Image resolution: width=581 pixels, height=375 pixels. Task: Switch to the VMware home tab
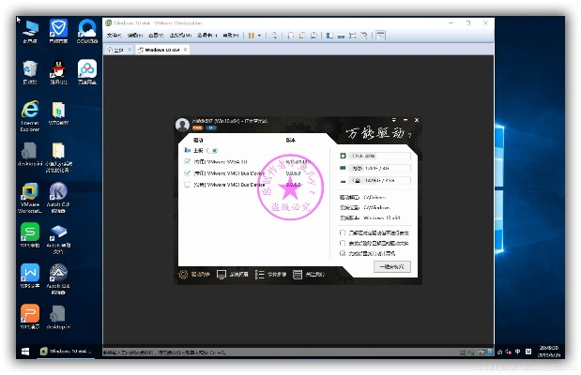[115, 48]
